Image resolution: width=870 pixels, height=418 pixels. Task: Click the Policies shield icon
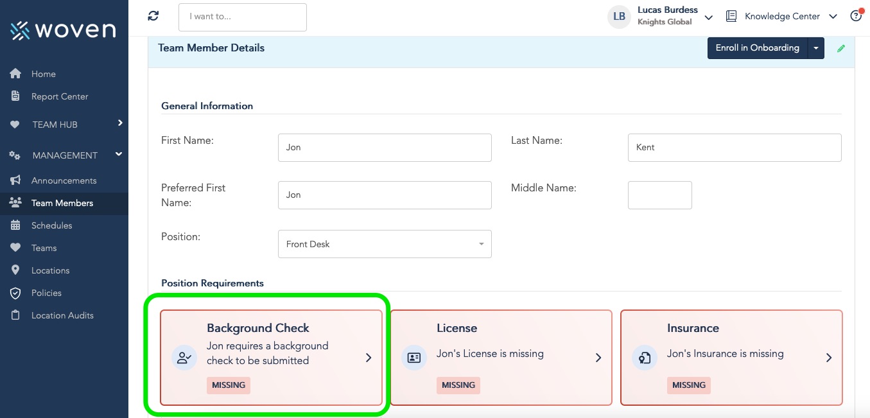coord(16,293)
